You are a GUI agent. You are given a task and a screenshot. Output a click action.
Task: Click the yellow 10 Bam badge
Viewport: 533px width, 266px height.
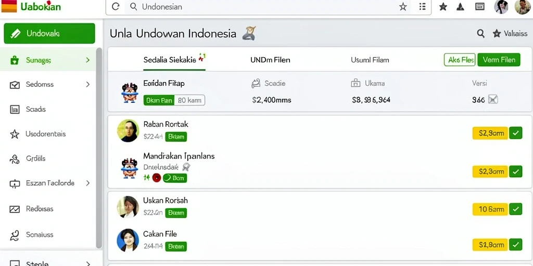click(x=490, y=209)
